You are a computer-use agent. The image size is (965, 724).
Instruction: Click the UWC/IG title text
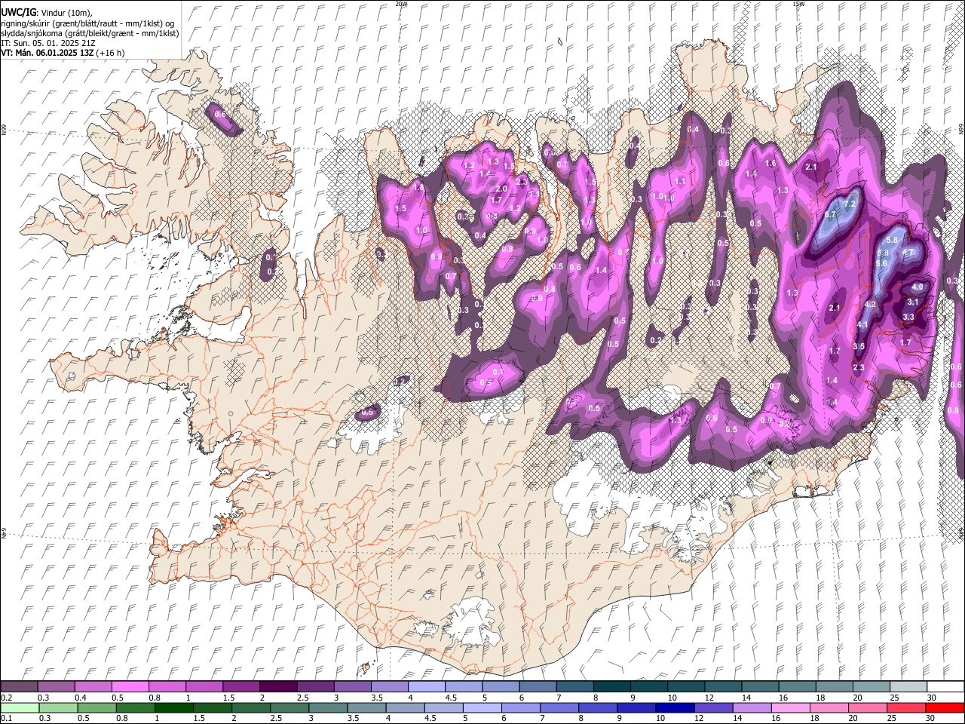tap(18, 13)
